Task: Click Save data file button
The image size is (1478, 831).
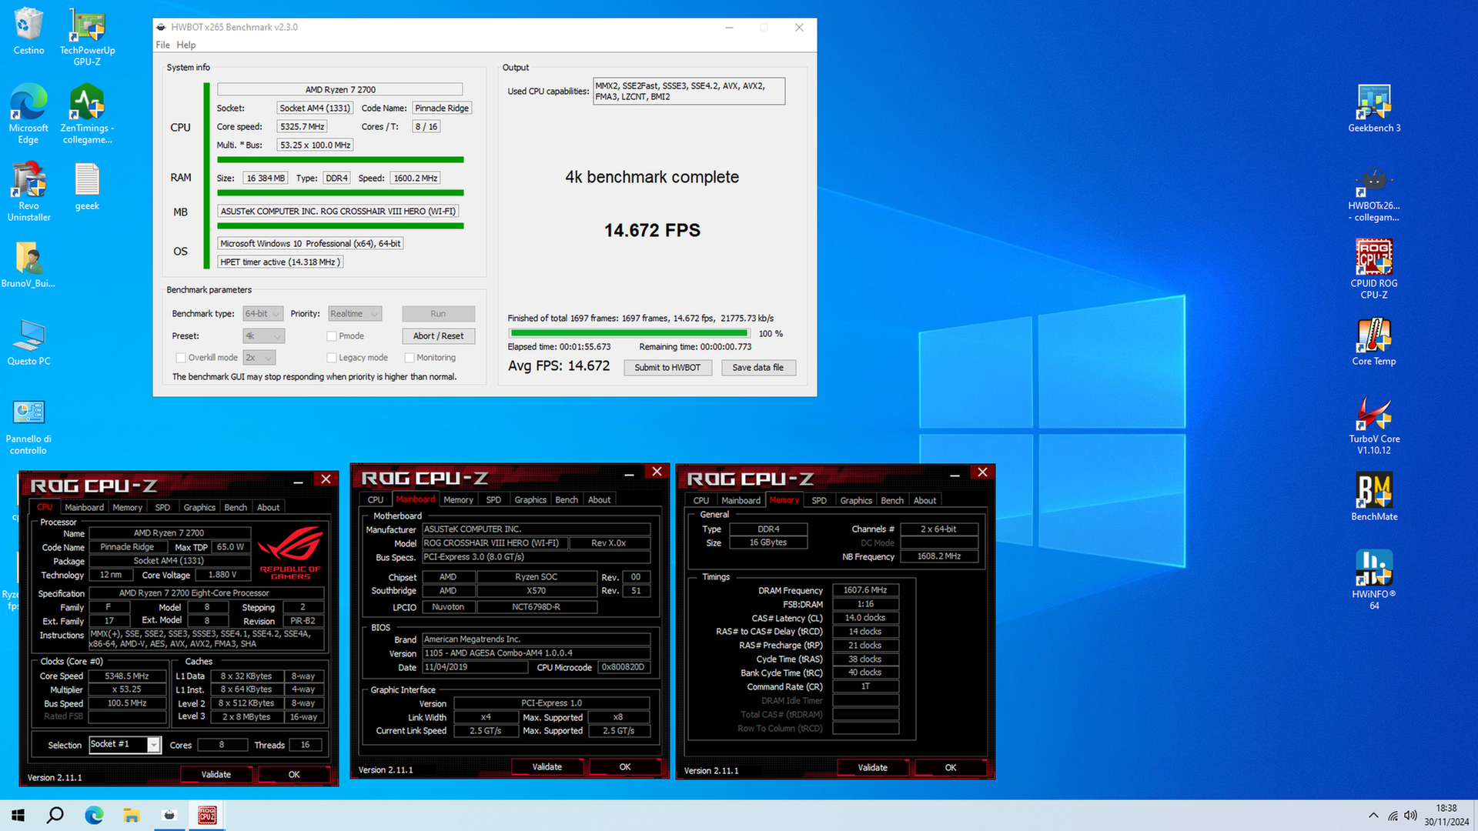Action: (758, 368)
